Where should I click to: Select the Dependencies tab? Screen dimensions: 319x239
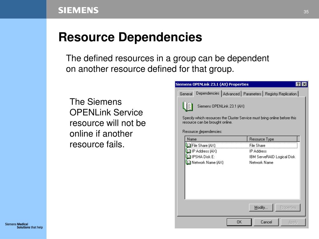(208, 93)
